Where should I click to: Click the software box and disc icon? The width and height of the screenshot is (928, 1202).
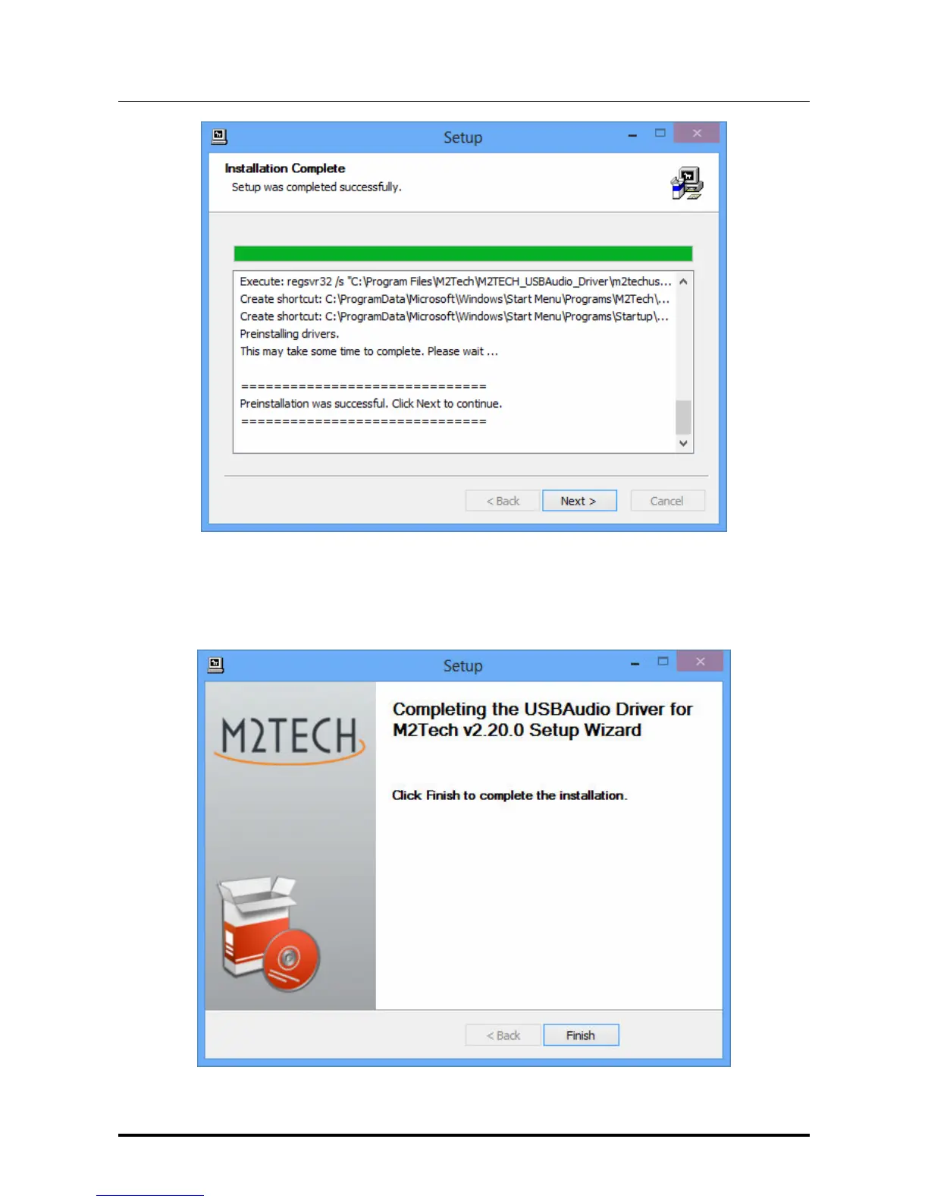268,933
